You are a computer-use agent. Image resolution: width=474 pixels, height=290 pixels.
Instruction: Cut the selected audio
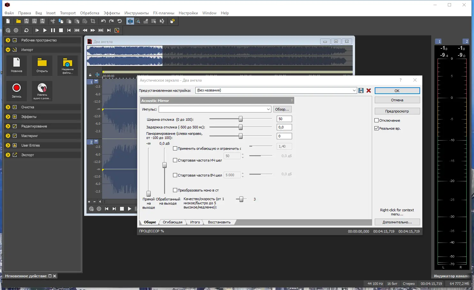(53, 21)
